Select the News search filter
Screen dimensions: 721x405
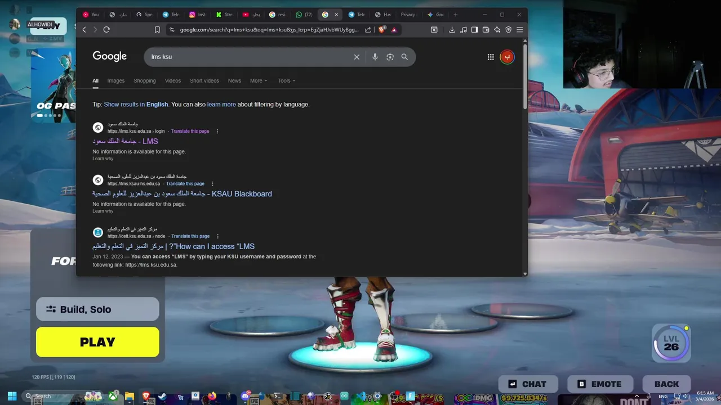click(234, 80)
